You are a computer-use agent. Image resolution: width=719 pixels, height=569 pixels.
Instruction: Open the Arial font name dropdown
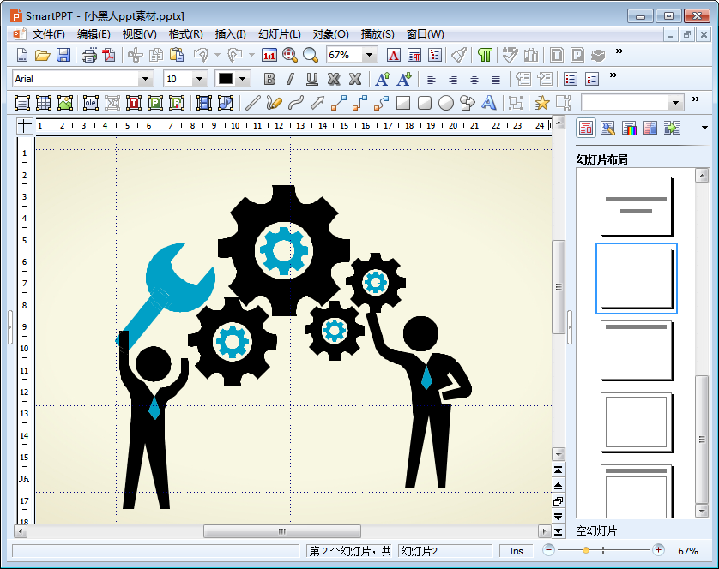coord(145,79)
